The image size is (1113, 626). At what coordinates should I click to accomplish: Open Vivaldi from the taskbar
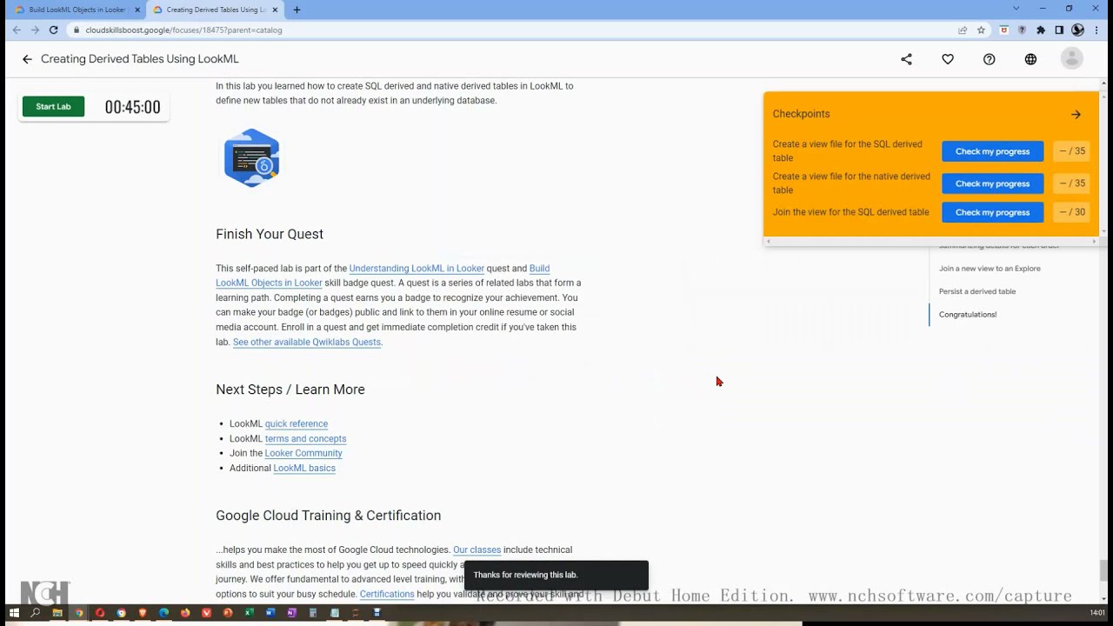[x=206, y=613]
